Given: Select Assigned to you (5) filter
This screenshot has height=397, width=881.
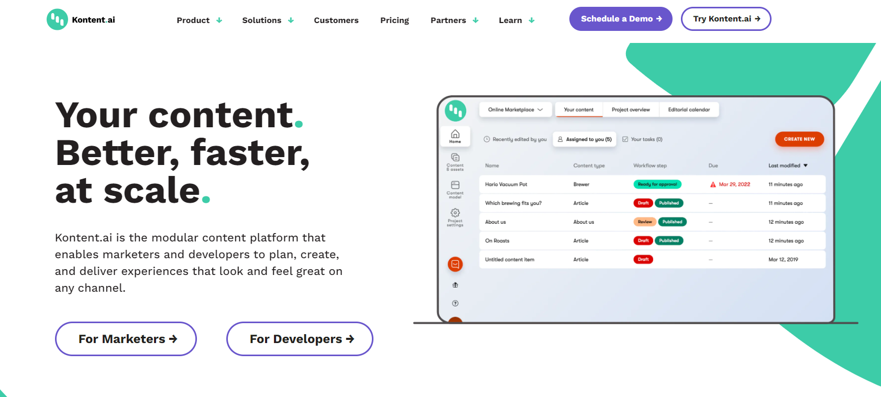Looking at the screenshot, I should pos(585,139).
